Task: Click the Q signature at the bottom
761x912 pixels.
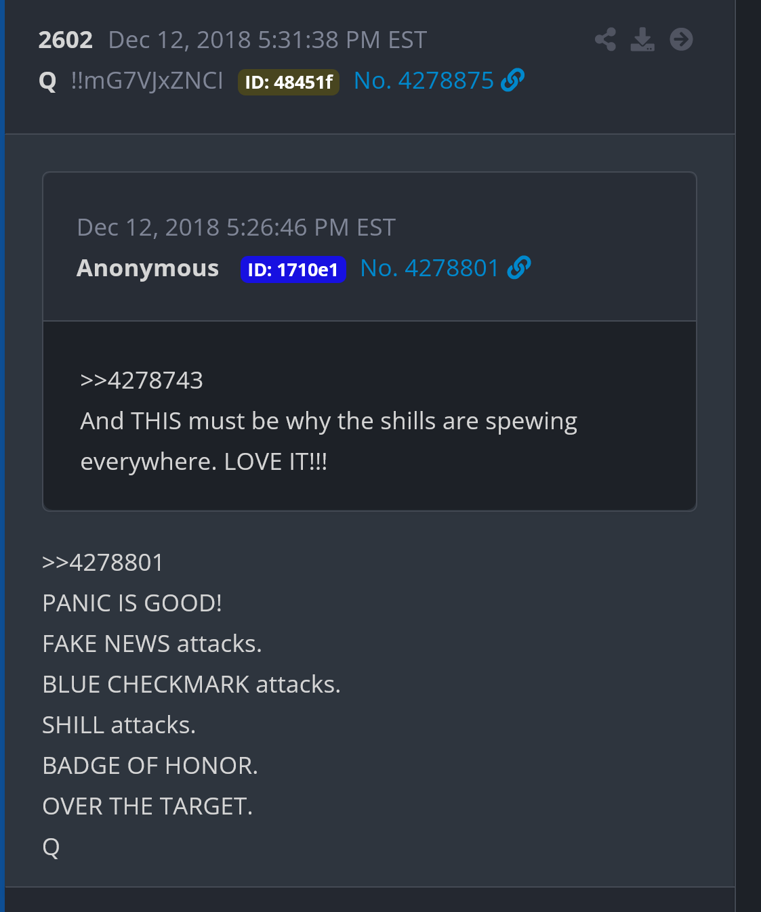Action: pyautogui.click(x=51, y=847)
